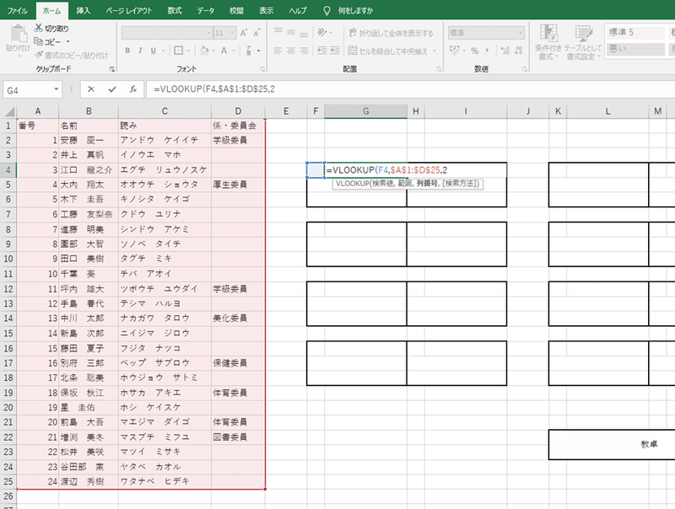Select the 悪い cell style

click(x=636, y=49)
